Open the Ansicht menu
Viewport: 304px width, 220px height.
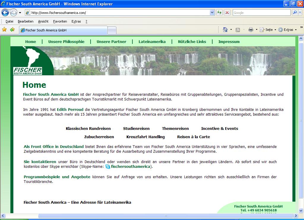pos(43,22)
